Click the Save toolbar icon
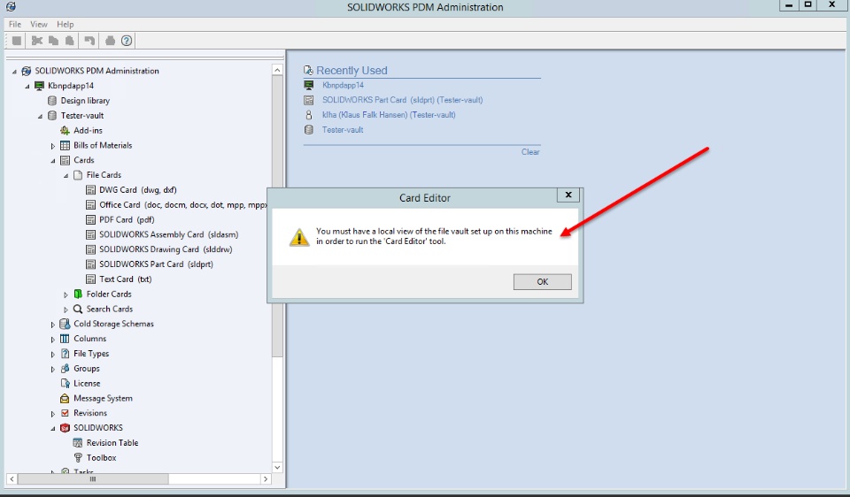Image resolution: width=850 pixels, height=497 pixels. point(17,41)
